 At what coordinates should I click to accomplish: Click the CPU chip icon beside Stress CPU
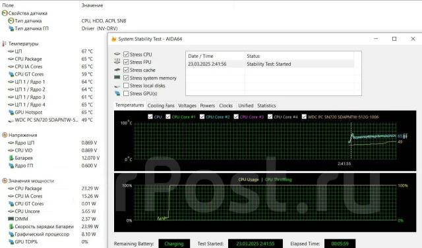click(x=117, y=54)
